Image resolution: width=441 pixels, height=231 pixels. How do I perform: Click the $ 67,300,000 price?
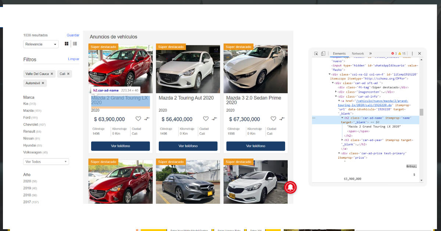click(x=244, y=119)
